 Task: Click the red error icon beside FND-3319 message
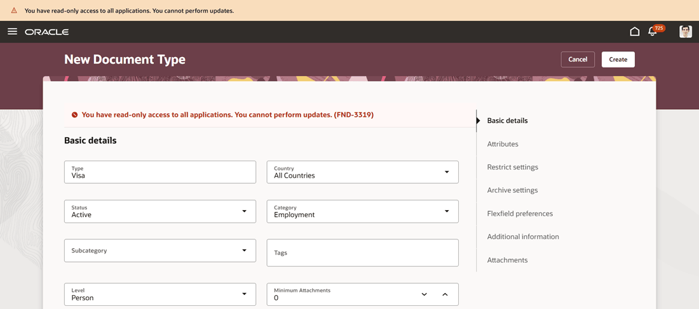(74, 115)
